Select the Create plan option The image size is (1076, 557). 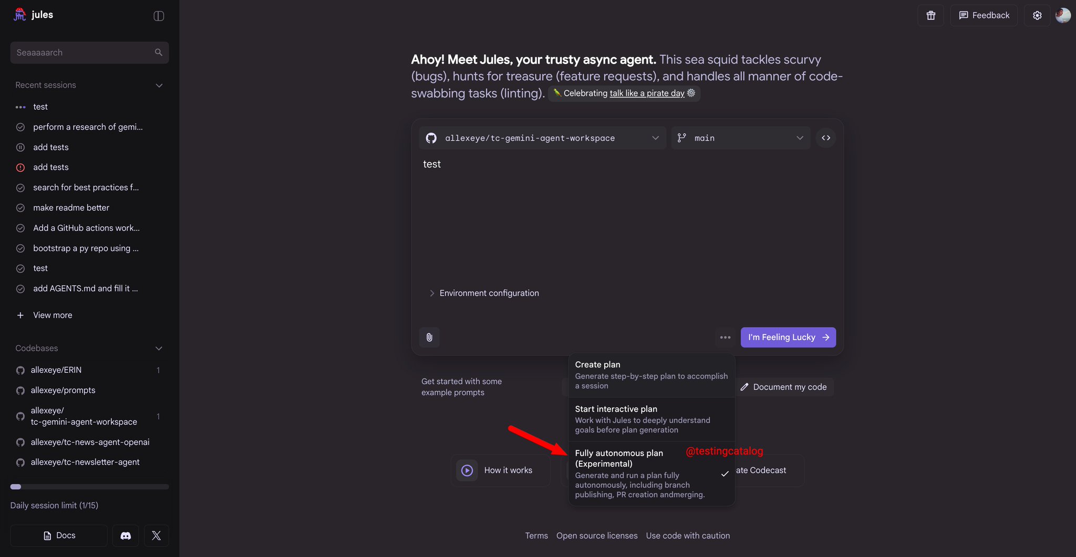(x=651, y=375)
